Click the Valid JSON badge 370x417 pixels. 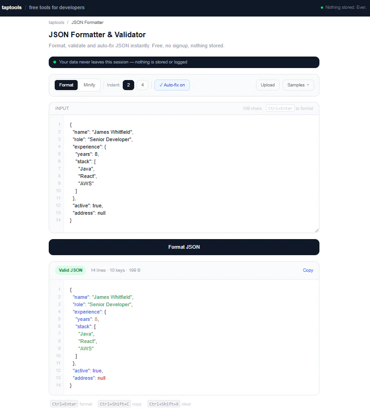(70, 270)
